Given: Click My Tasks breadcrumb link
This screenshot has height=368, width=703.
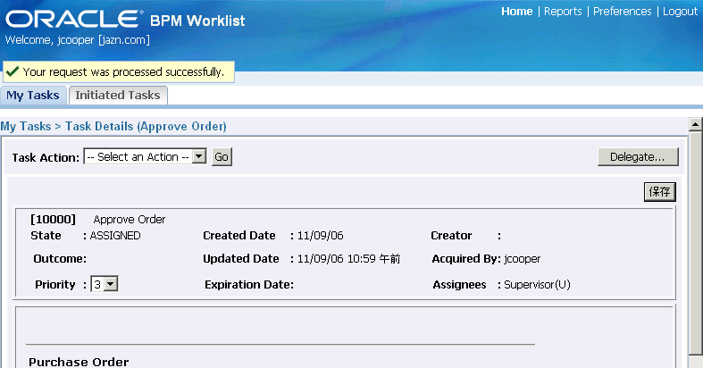Looking at the screenshot, I should pyautogui.click(x=26, y=127).
